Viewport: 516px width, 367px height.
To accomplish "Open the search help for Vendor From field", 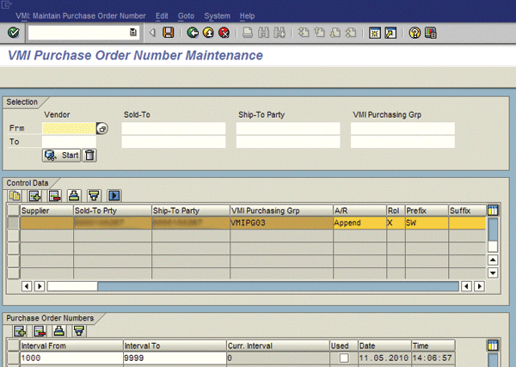I will [102, 129].
